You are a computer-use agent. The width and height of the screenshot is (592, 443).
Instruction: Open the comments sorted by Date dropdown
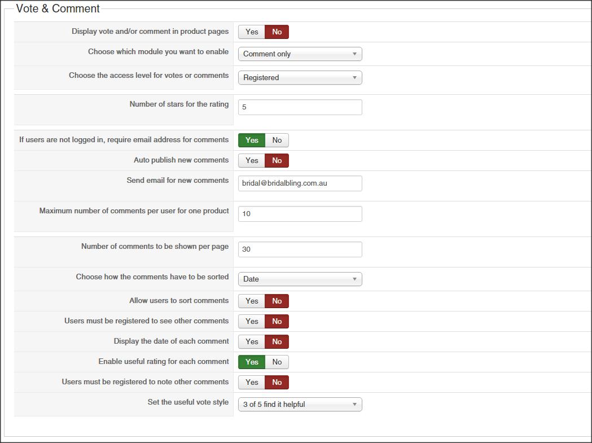click(x=300, y=279)
